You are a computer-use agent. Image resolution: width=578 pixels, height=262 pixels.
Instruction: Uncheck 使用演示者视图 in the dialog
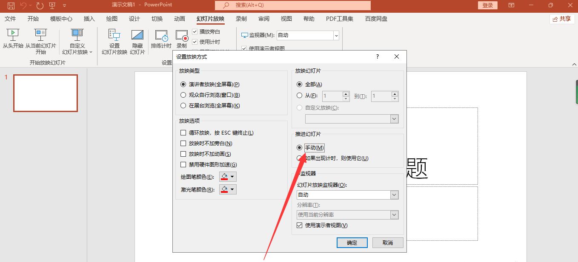299,225
